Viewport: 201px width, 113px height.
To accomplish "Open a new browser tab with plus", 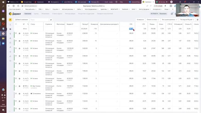I will tap(171, 2).
